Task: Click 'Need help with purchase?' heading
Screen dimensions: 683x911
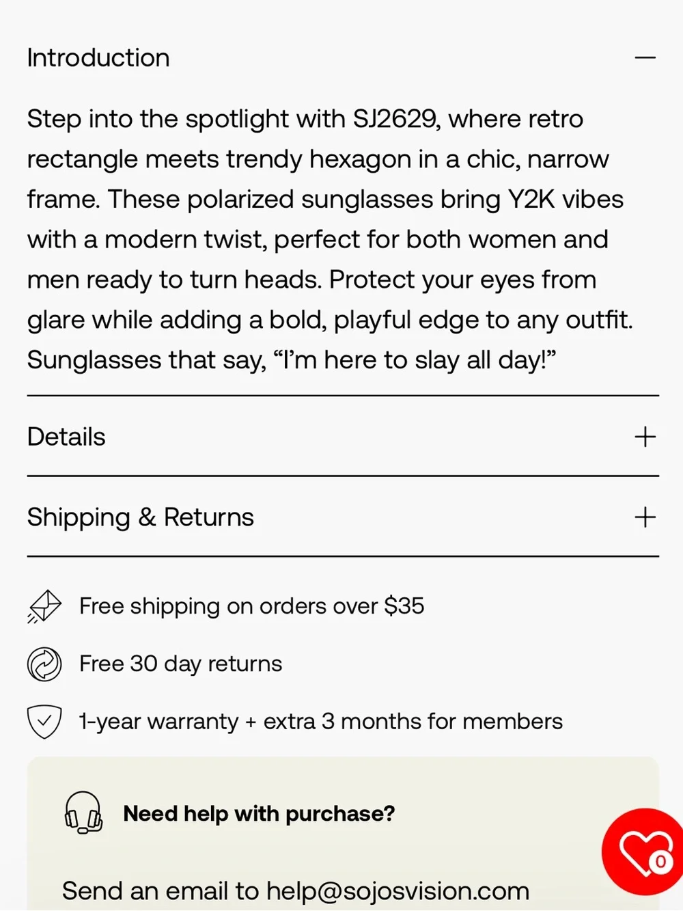Action: point(259,813)
